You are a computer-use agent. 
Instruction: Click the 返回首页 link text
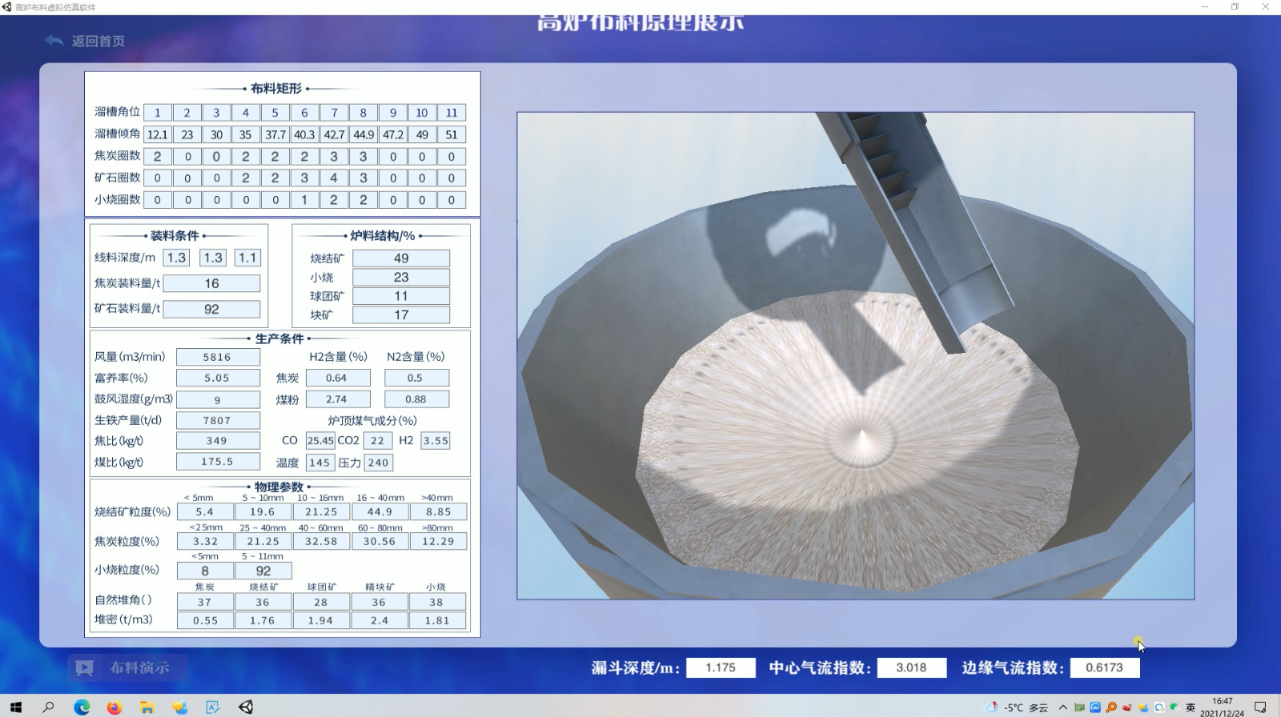[98, 41]
